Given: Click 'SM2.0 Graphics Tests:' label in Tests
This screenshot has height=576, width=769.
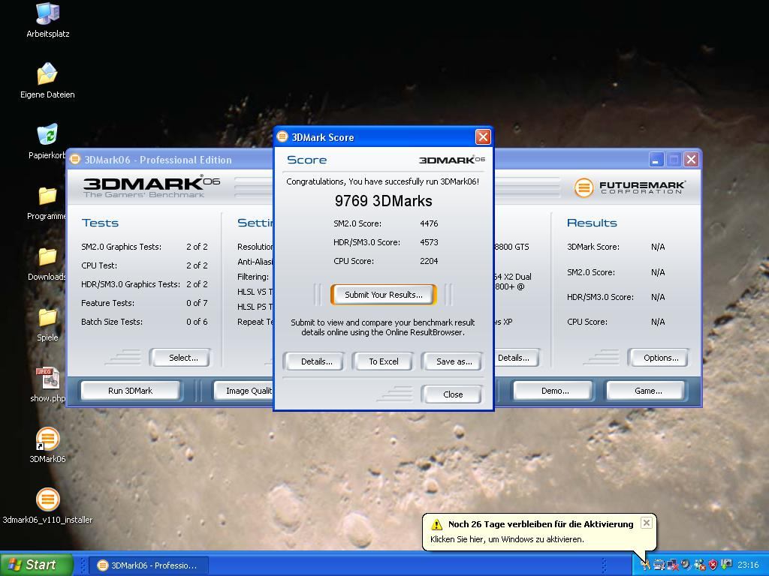Looking at the screenshot, I should (x=121, y=247).
